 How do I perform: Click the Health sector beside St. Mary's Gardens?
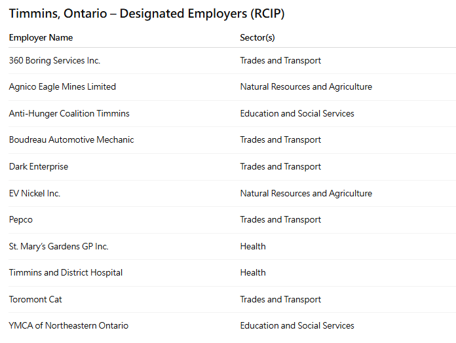pyautogui.click(x=253, y=246)
